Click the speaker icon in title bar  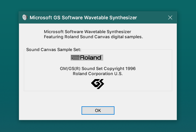point(25,17)
